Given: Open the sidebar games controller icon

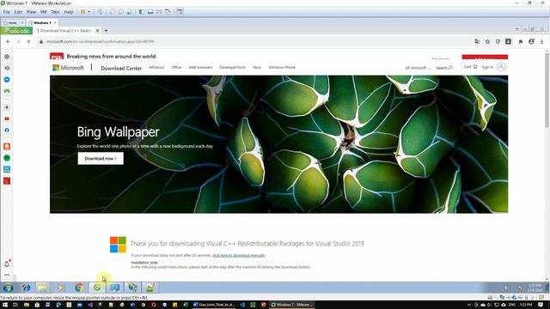Looking at the screenshot, I should pyautogui.click(x=7, y=91).
